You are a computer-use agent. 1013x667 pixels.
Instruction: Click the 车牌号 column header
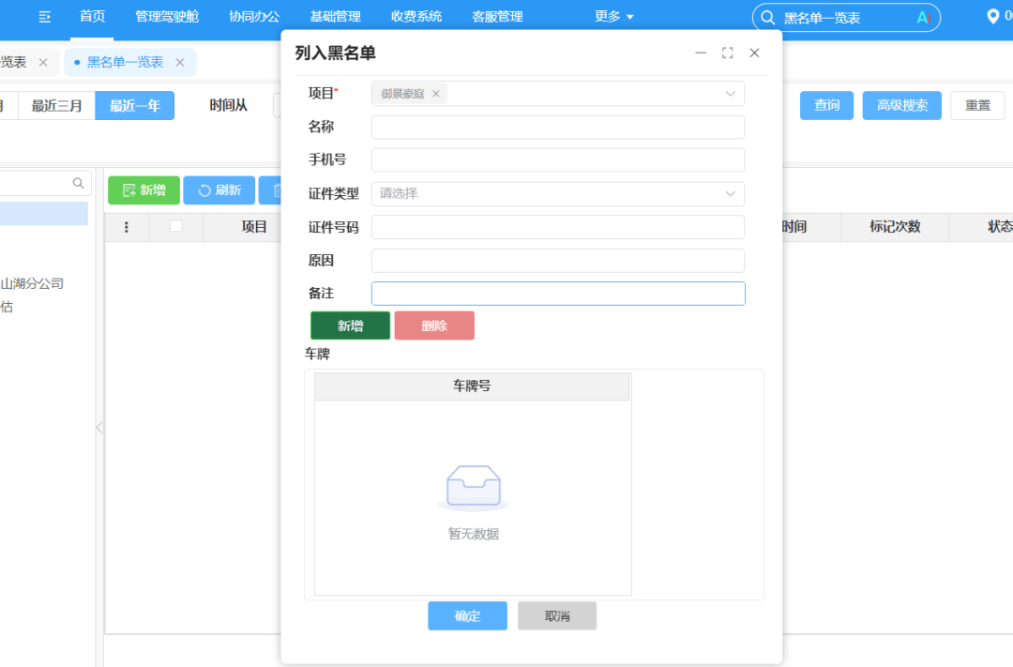coord(472,386)
